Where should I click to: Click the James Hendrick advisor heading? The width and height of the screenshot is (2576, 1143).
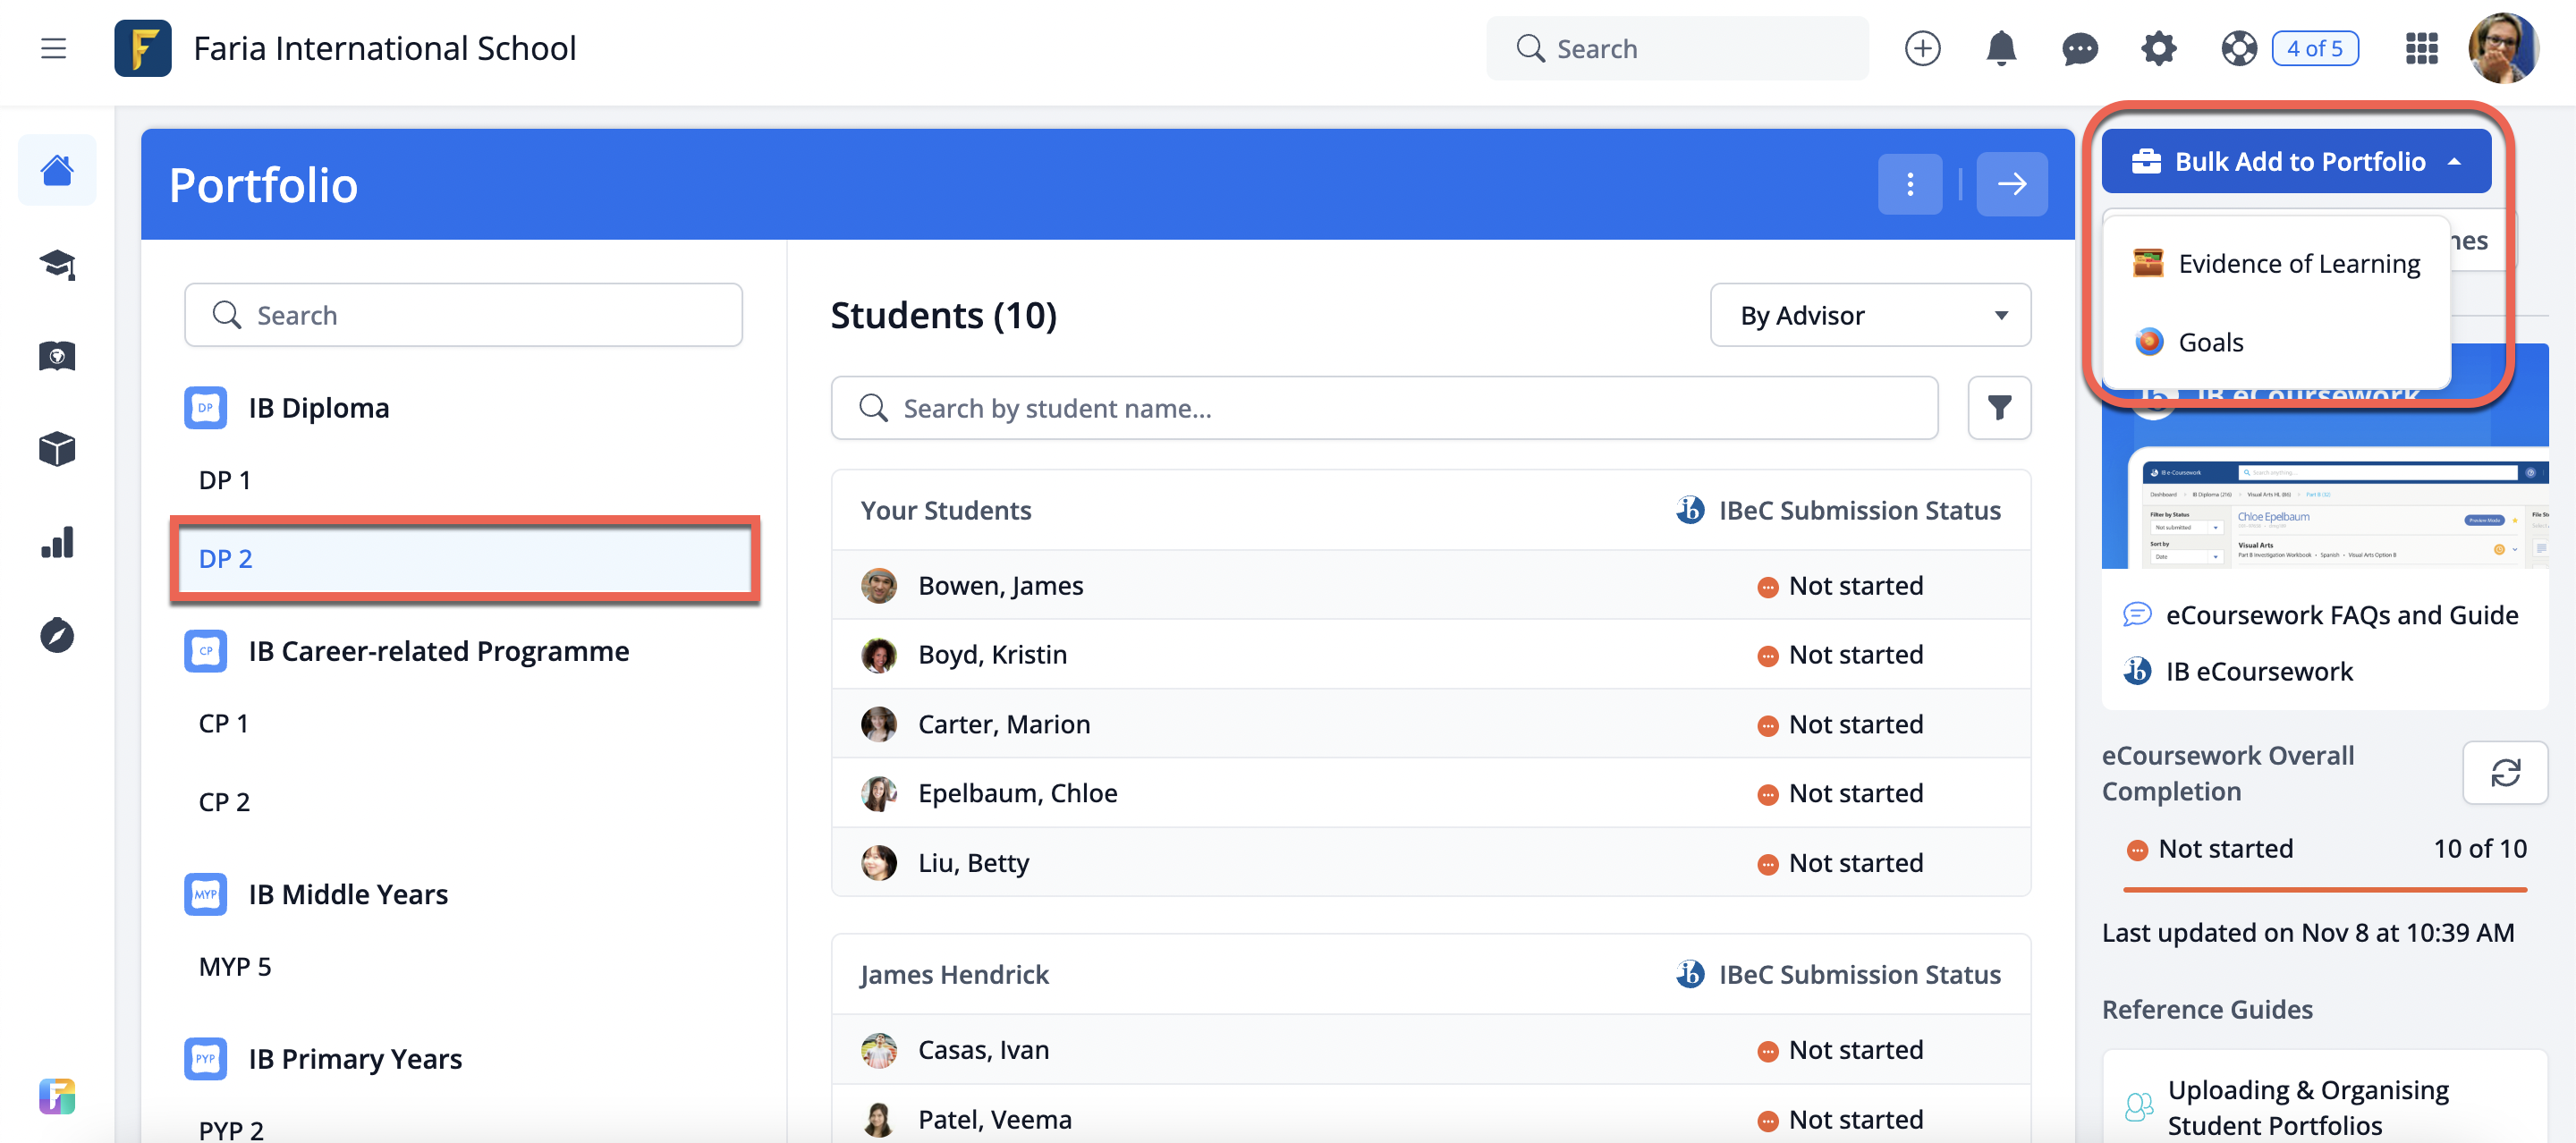pyautogui.click(x=954, y=975)
